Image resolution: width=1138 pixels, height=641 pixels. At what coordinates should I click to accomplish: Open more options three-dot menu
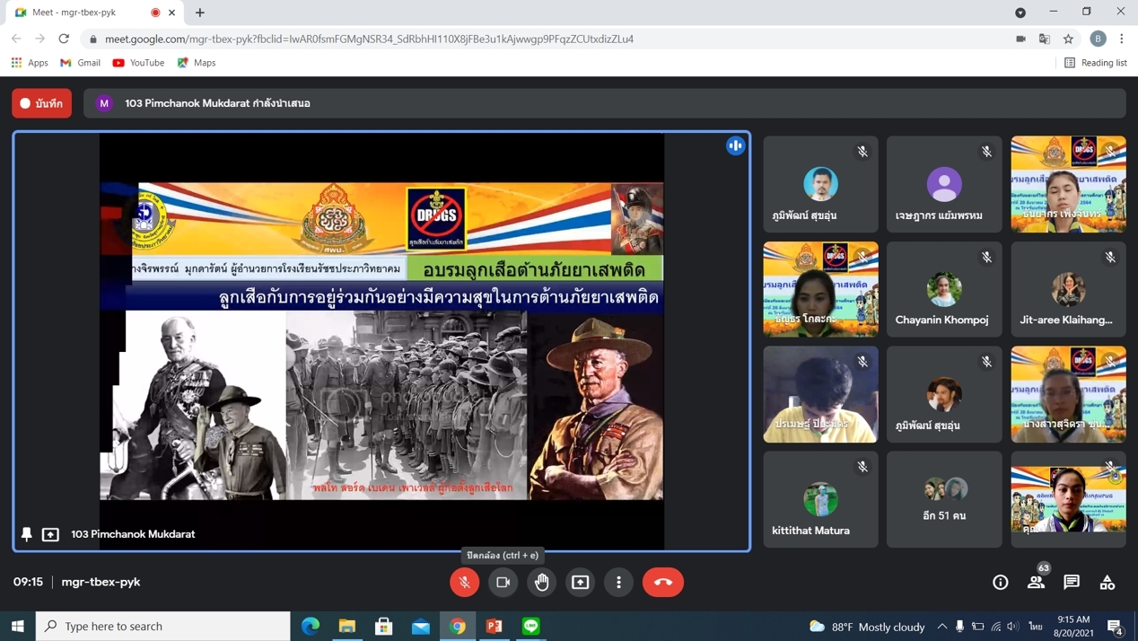(x=619, y=582)
